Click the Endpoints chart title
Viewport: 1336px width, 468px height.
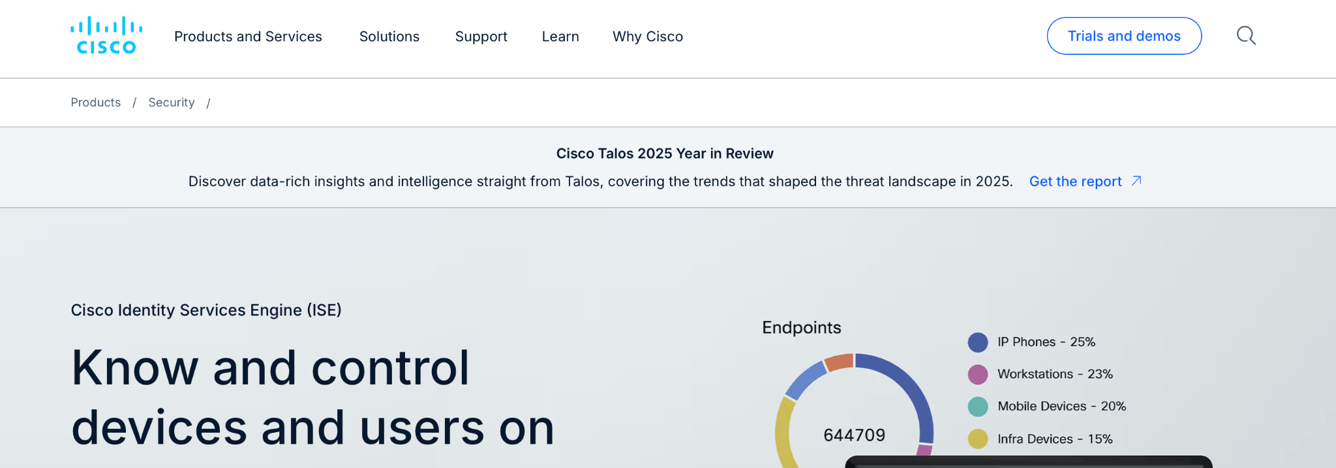[x=802, y=328]
